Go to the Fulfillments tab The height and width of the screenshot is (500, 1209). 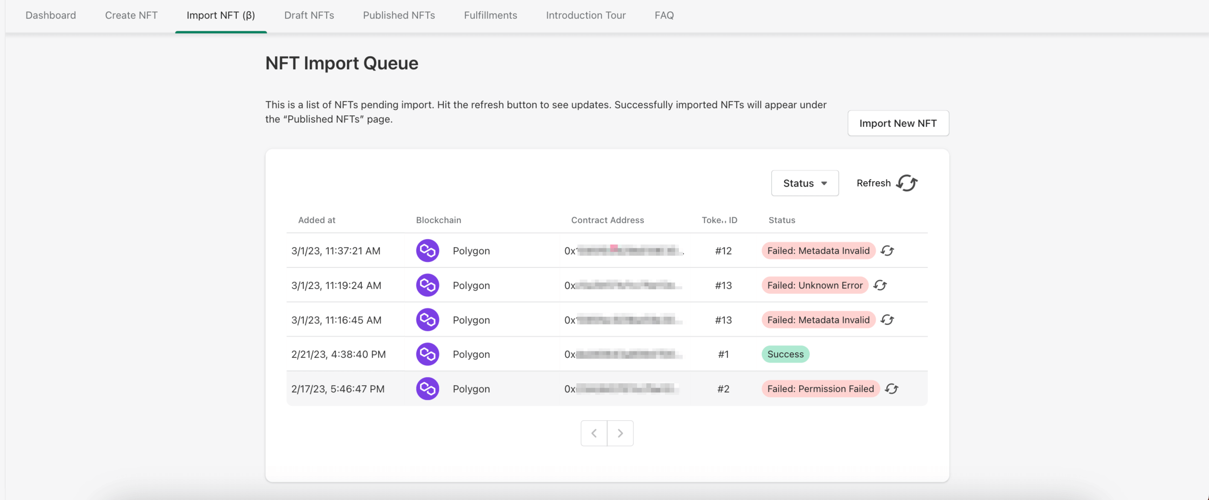(x=490, y=15)
